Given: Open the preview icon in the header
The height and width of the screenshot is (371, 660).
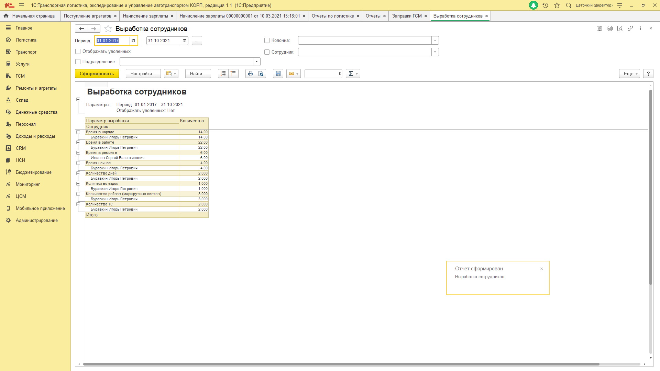Looking at the screenshot, I should 620,29.
